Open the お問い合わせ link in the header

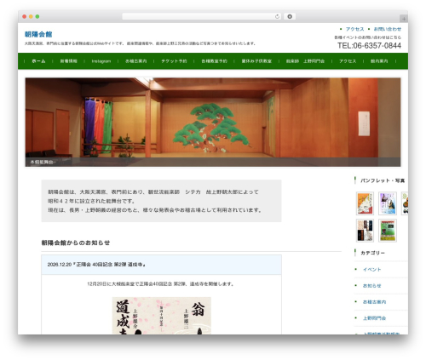click(388, 29)
